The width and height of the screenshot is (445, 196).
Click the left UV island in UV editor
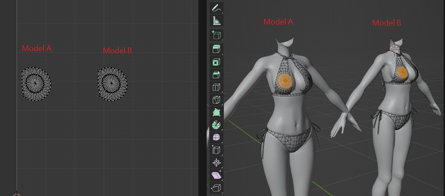click(x=36, y=84)
